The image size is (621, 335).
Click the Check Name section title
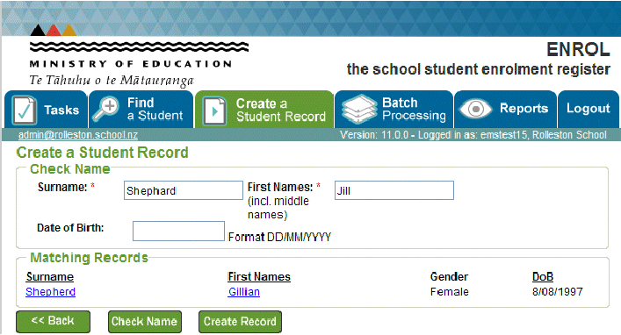(70, 169)
